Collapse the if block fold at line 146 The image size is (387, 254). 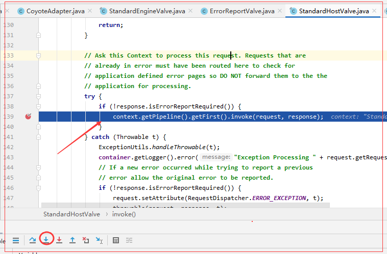pos(38,188)
